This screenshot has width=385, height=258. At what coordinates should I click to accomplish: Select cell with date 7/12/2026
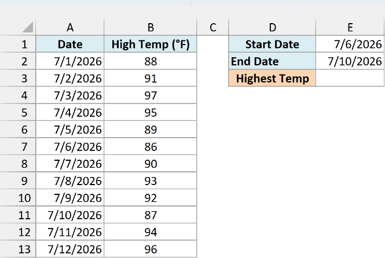pyautogui.click(x=70, y=249)
